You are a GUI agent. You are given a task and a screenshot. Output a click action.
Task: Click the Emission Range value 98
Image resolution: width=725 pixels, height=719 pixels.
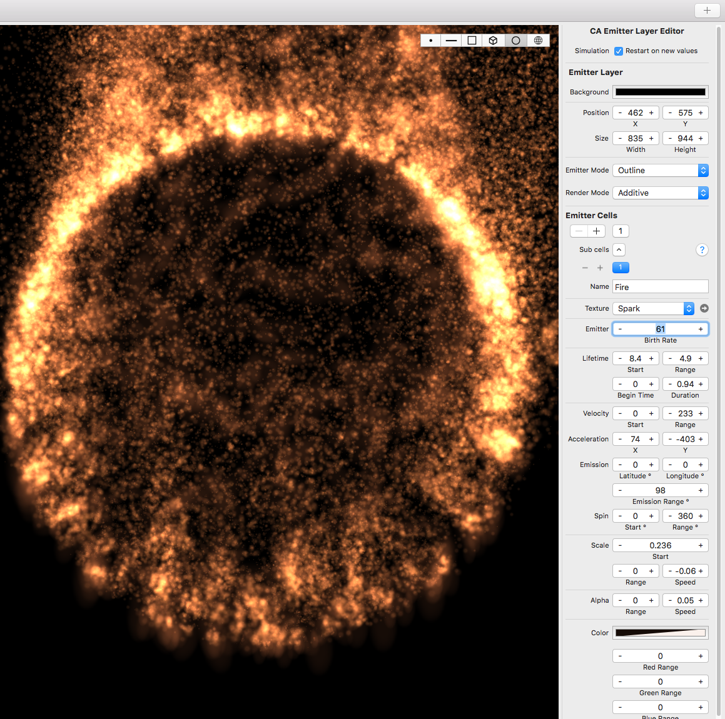(x=661, y=491)
